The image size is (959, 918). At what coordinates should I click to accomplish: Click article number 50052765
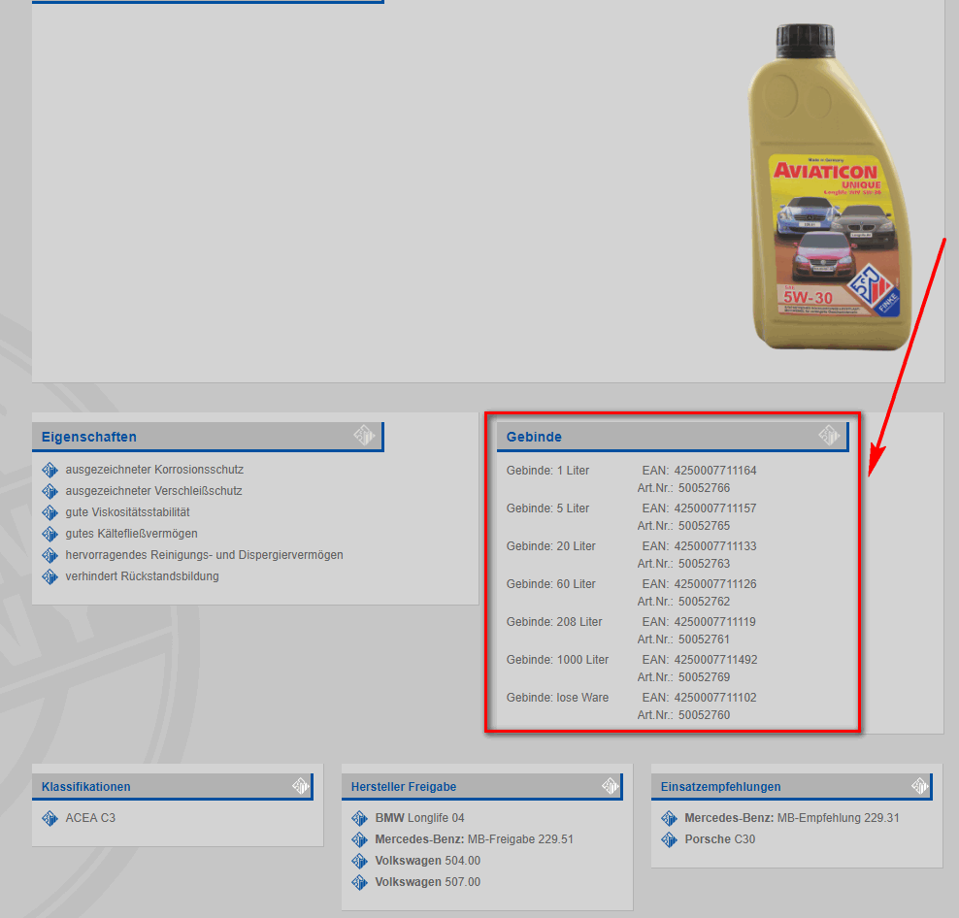704,526
